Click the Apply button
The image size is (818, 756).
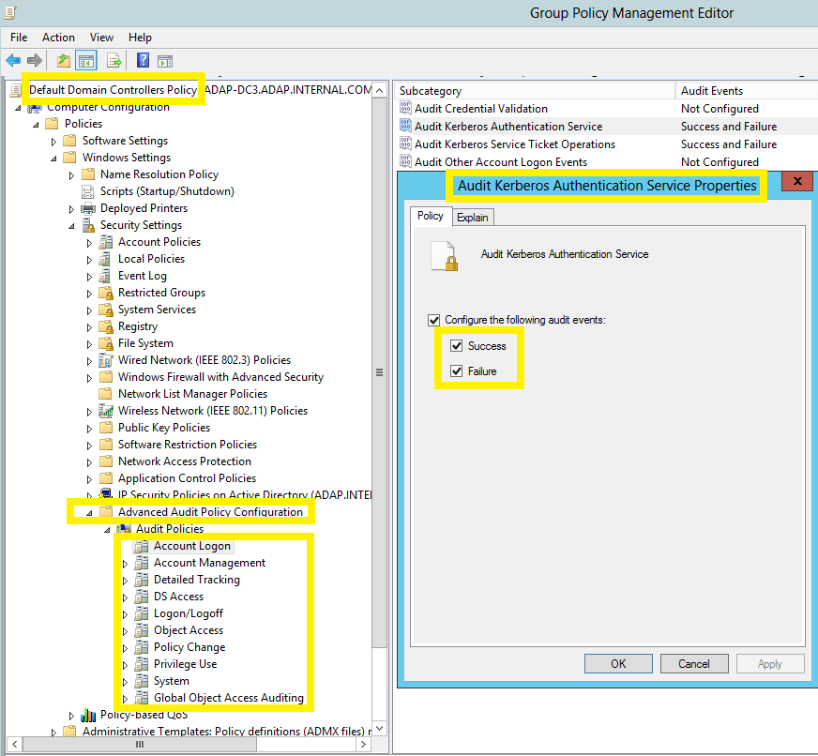[x=770, y=663]
